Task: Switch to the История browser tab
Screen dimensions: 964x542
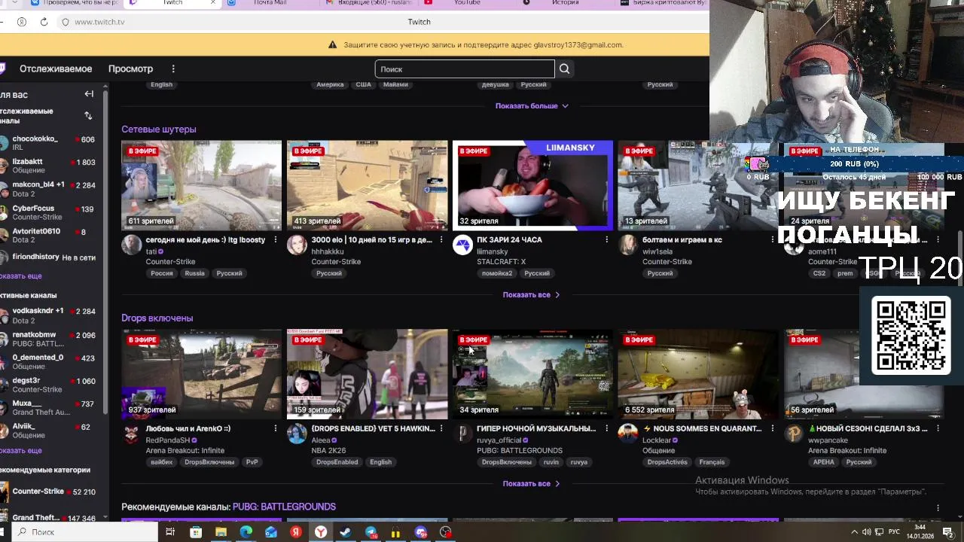Action: coord(565,3)
